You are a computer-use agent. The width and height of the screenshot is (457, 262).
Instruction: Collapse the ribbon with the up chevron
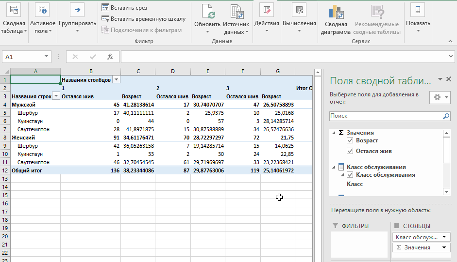(450, 41)
